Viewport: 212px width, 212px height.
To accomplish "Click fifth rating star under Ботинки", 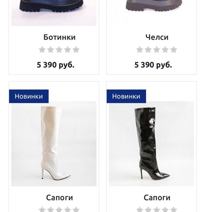I will click(x=76, y=49).
